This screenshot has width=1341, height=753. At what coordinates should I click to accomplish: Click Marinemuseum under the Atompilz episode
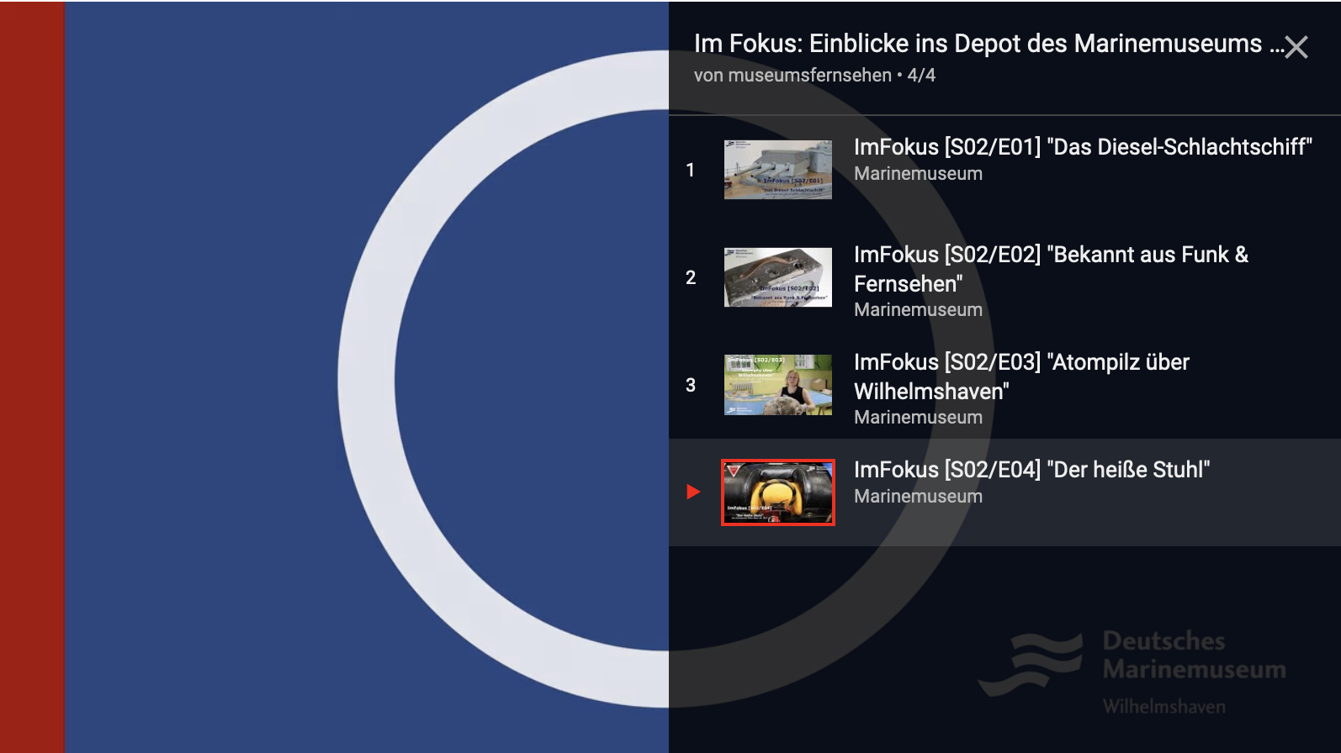click(x=918, y=418)
